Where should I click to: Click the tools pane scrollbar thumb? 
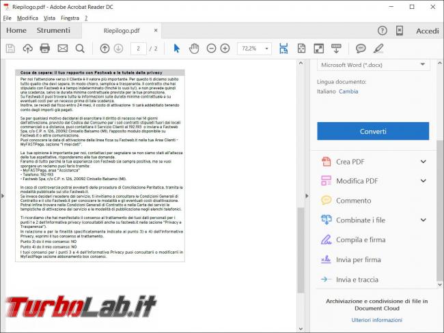click(x=439, y=209)
